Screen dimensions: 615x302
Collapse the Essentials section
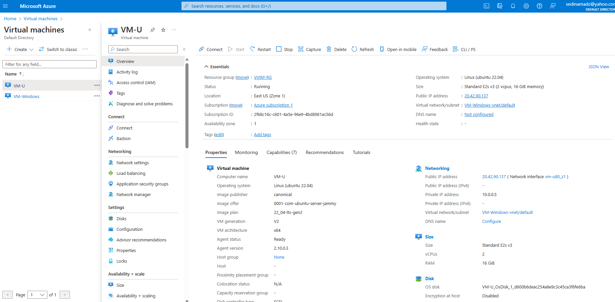click(206, 67)
